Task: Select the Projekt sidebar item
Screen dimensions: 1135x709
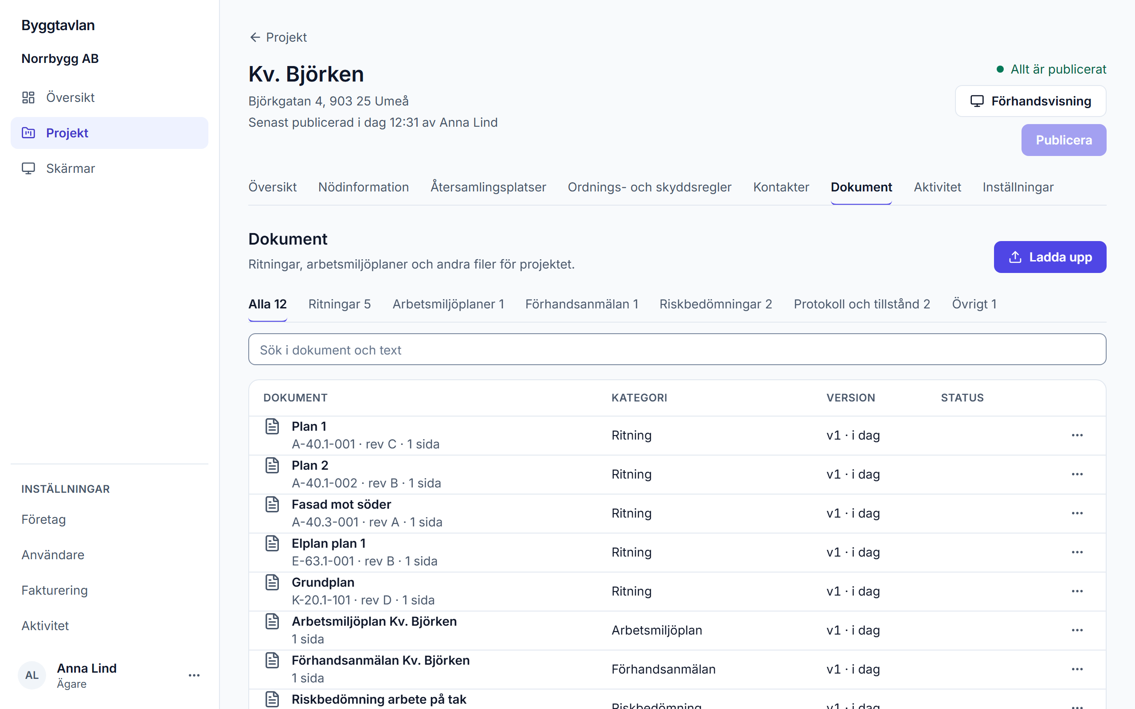Action: tap(109, 133)
